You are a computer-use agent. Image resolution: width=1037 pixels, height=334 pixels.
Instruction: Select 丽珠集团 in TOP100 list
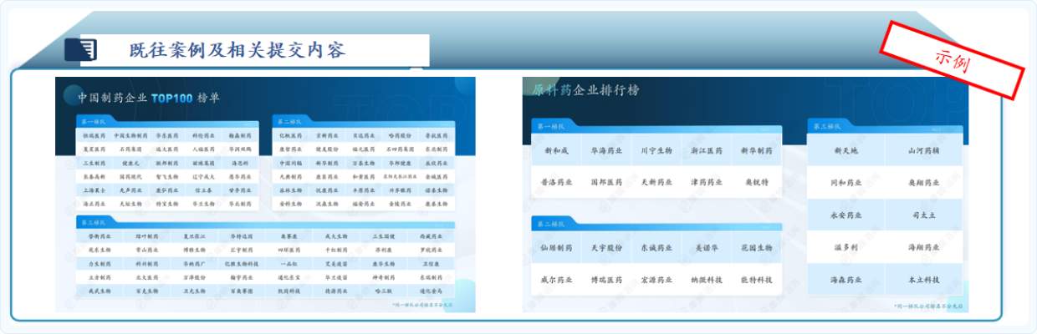(203, 163)
